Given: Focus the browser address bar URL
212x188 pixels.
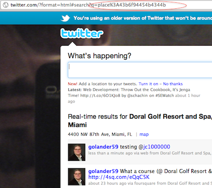Looking at the screenshot, I should click(88, 5).
